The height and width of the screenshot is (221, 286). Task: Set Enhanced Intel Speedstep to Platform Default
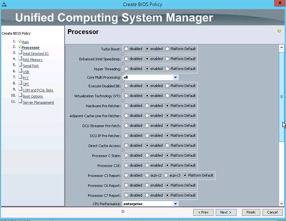click(x=167, y=59)
